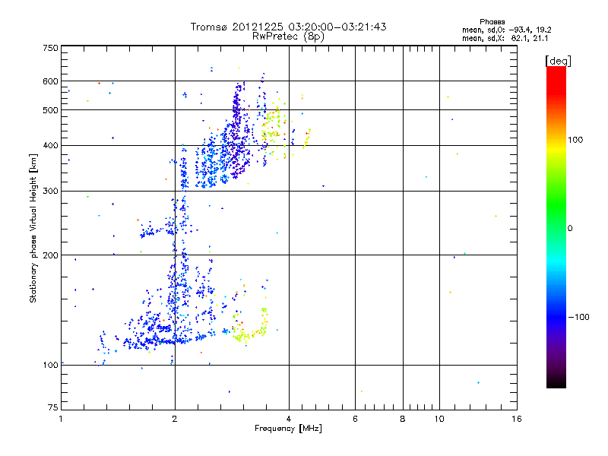
Task: Click the plot title 'Tromsø 20121225 03:20:00-03:21:43'
Action: [288, 27]
